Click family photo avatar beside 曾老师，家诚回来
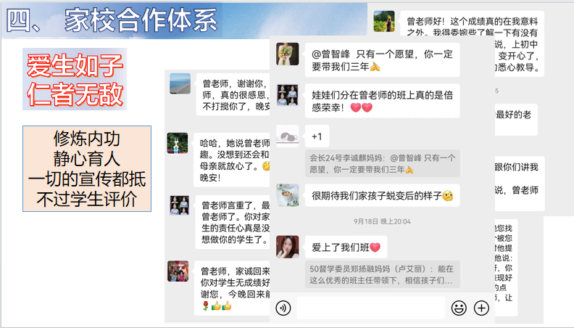The height and width of the screenshot is (328, 574). 178,271
